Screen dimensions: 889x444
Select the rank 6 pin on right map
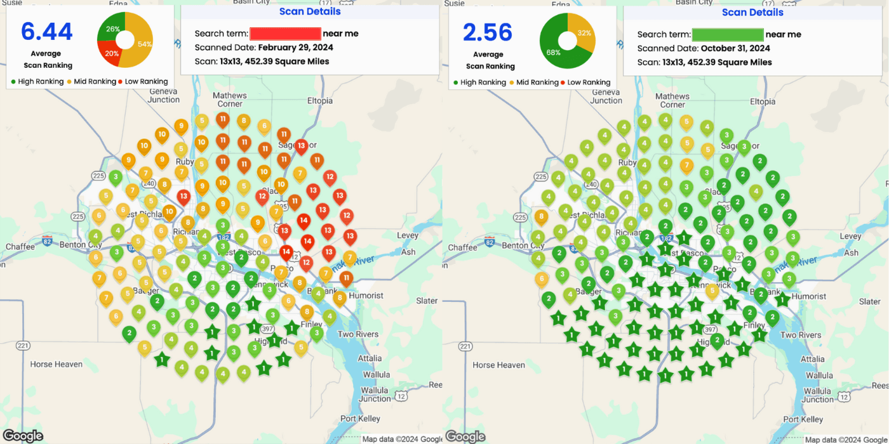[541, 278]
